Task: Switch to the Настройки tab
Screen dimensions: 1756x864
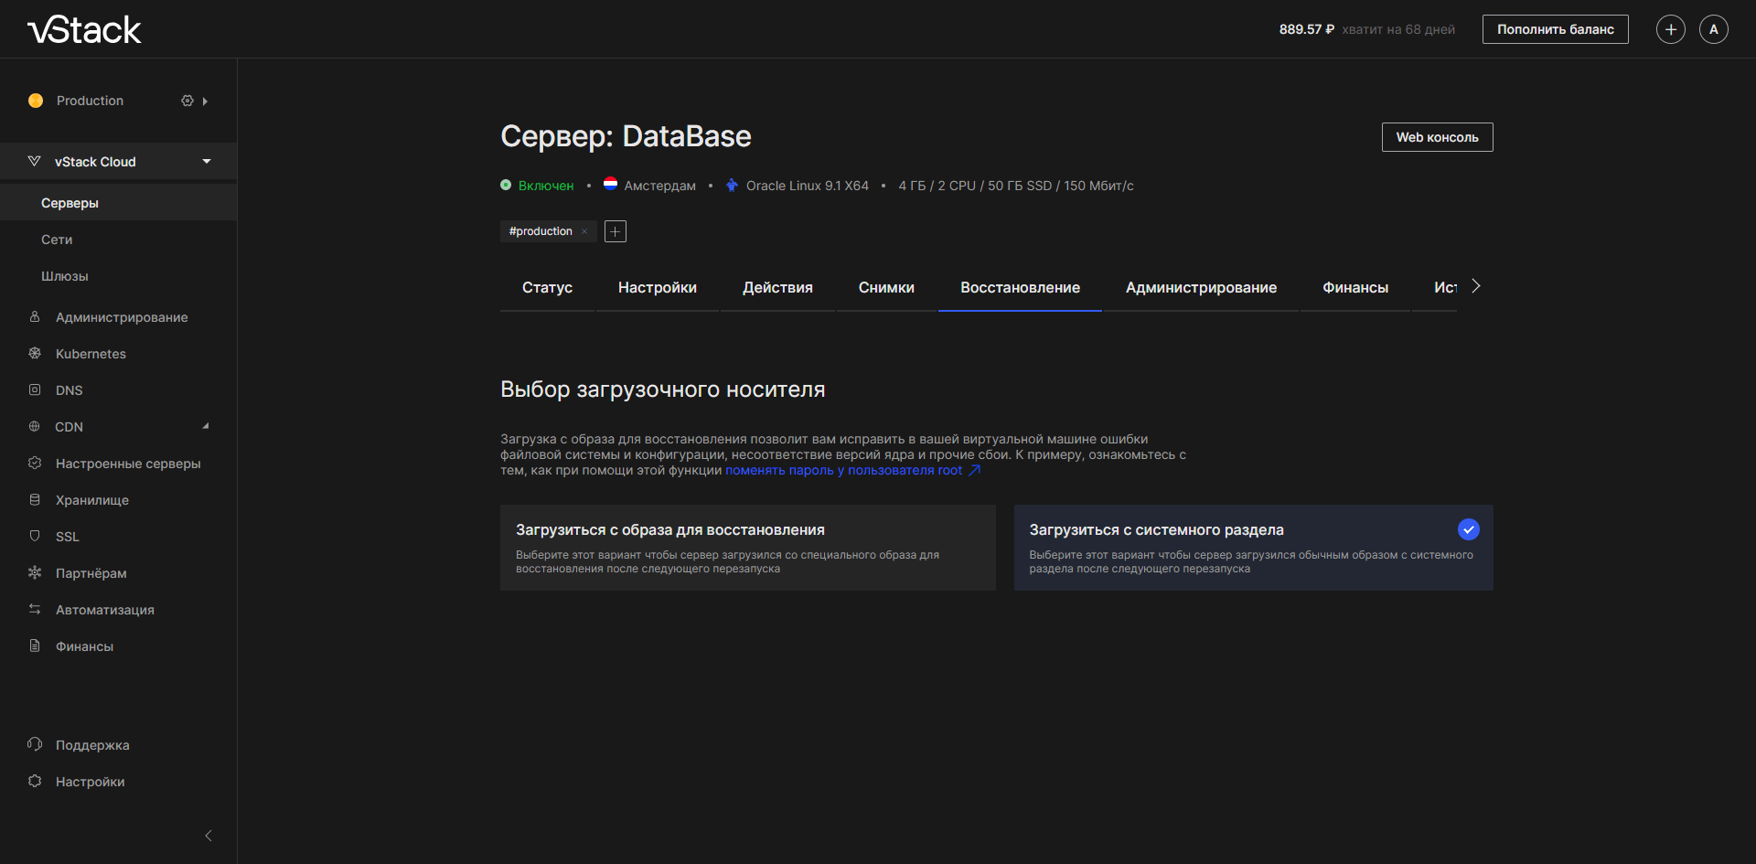Action: [657, 287]
